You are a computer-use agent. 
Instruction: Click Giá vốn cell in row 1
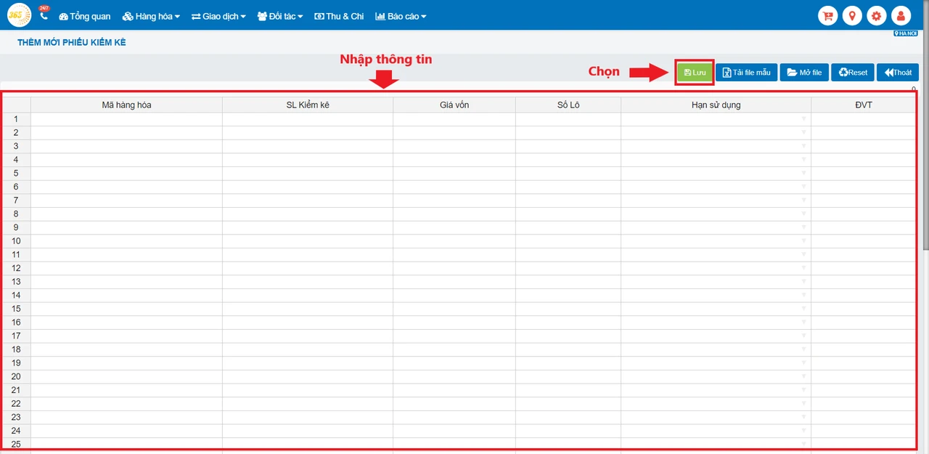[x=454, y=119]
